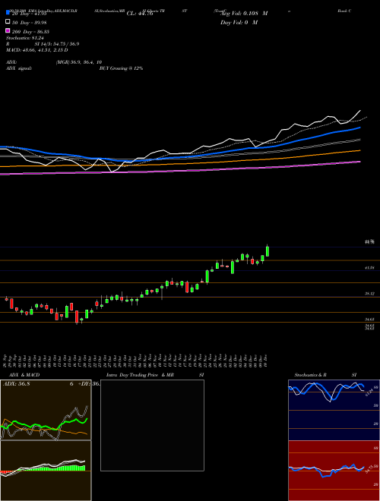Click the white 50 Day legend swatch
This screenshot has width=380, height=501.
[8, 22]
